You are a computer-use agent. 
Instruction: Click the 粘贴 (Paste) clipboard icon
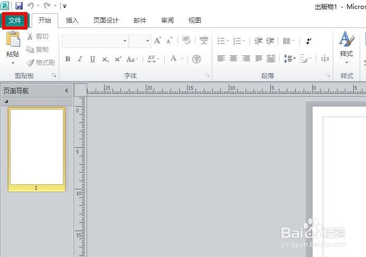[x=13, y=39]
